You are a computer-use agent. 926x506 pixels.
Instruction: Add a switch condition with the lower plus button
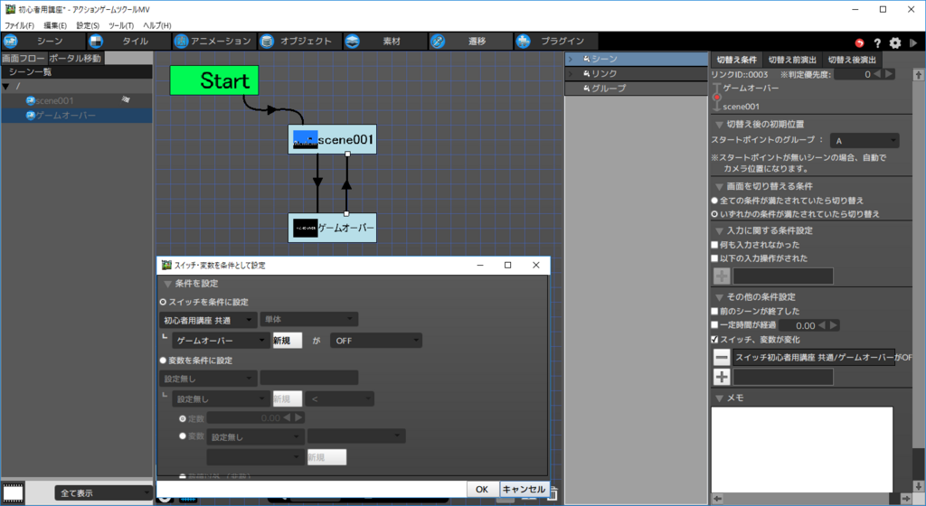point(722,377)
